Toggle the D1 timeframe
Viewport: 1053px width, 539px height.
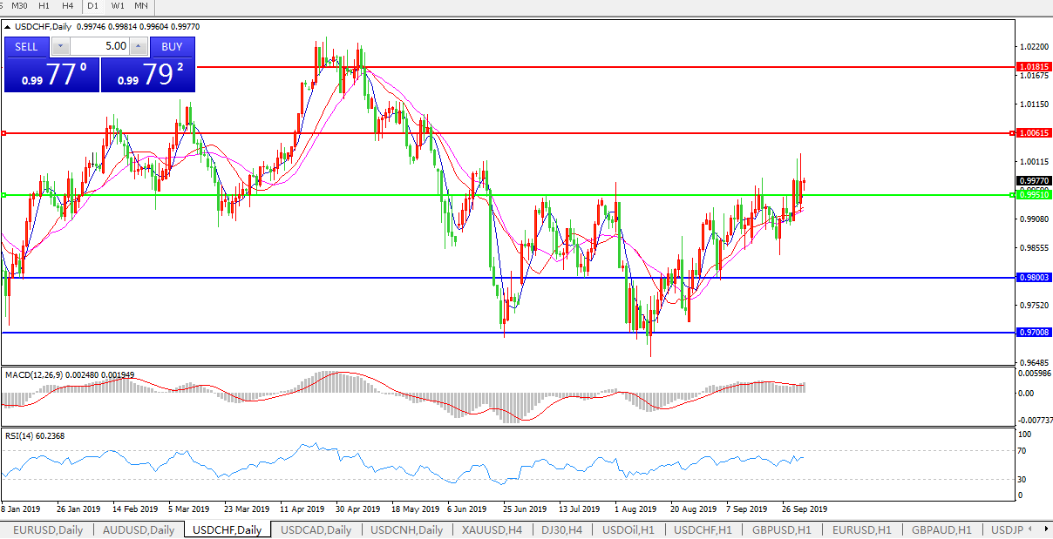[x=94, y=6]
